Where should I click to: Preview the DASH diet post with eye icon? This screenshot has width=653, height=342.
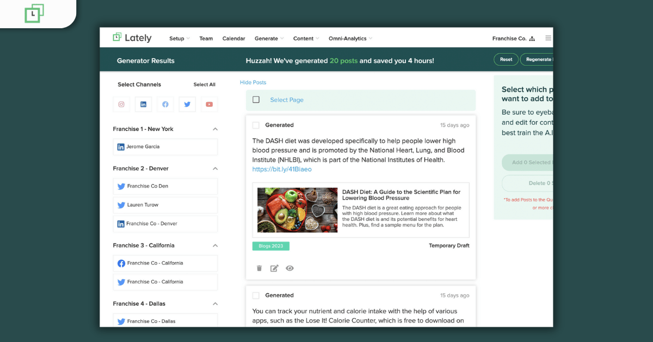289,268
